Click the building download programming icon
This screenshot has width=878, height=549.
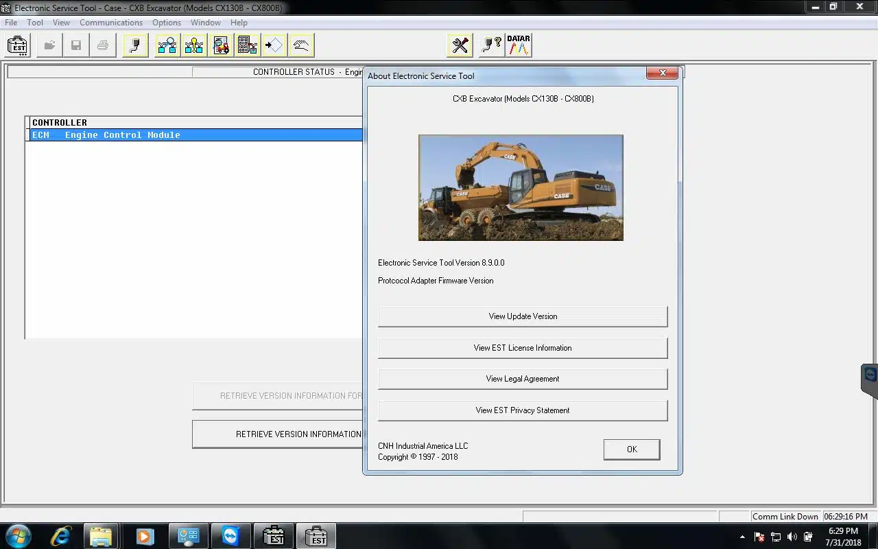tap(248, 46)
